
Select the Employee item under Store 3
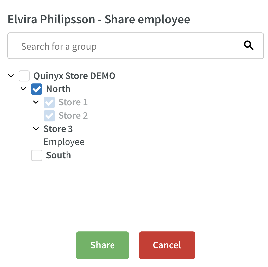(x=64, y=142)
